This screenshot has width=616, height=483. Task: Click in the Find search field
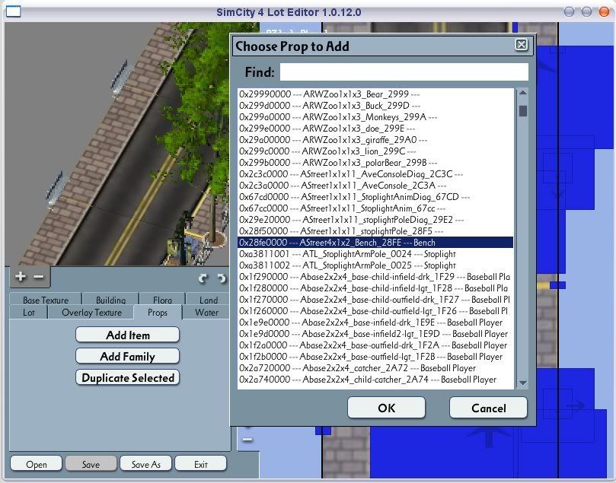tap(404, 72)
